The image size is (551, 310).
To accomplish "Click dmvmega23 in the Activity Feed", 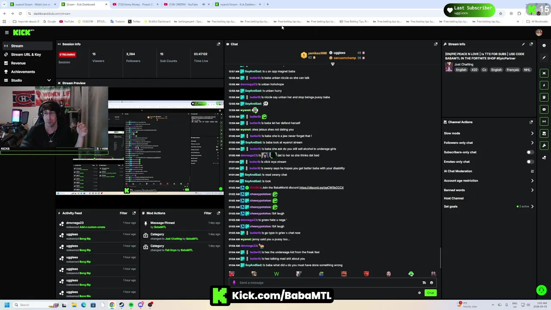I will 75,223.
